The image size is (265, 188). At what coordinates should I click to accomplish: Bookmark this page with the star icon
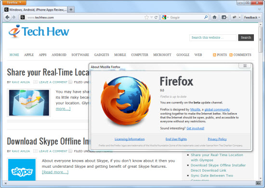tap(146, 17)
